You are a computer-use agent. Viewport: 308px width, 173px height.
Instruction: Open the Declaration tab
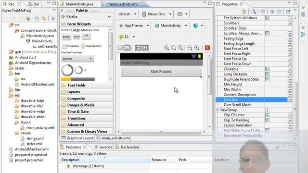click(x=127, y=147)
